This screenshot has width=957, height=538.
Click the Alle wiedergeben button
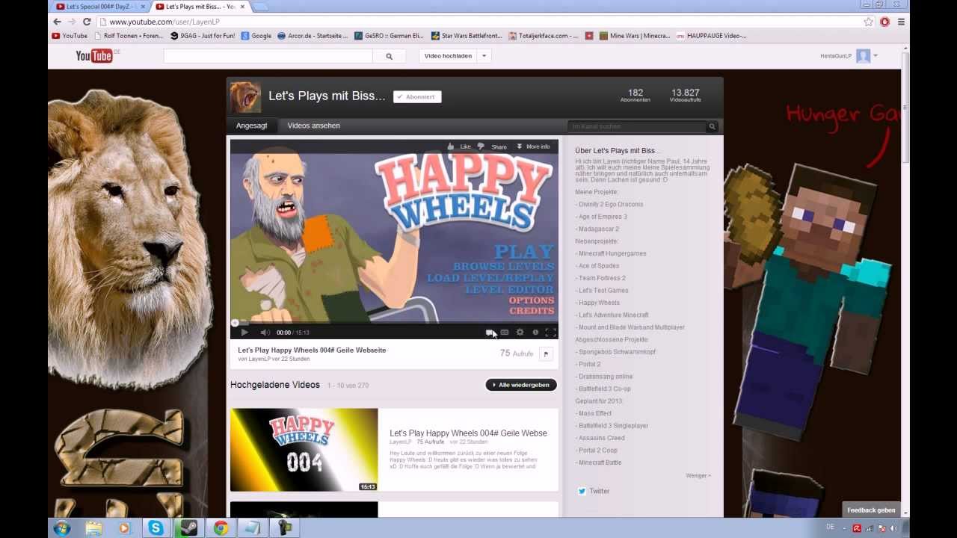coord(521,385)
